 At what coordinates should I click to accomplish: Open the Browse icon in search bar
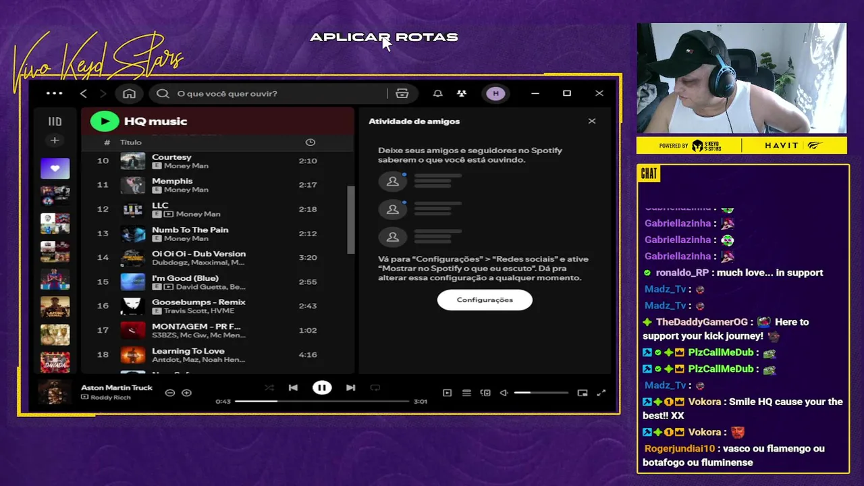click(x=402, y=93)
